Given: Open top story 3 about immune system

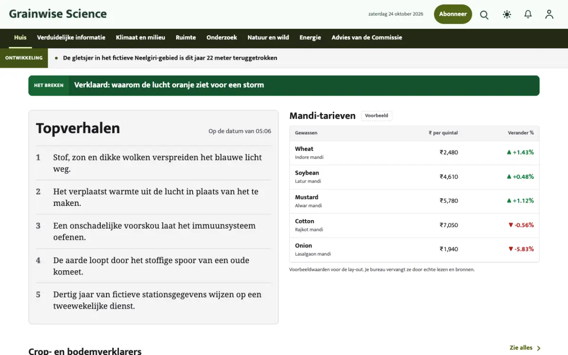Looking at the screenshot, I should point(153,231).
